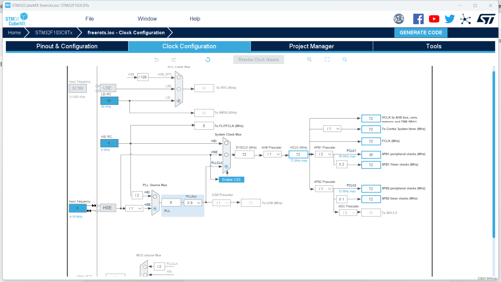Screen dimensions: 501x282
Task: Select HSI in PLL Source Mux
Action: coord(155,197)
